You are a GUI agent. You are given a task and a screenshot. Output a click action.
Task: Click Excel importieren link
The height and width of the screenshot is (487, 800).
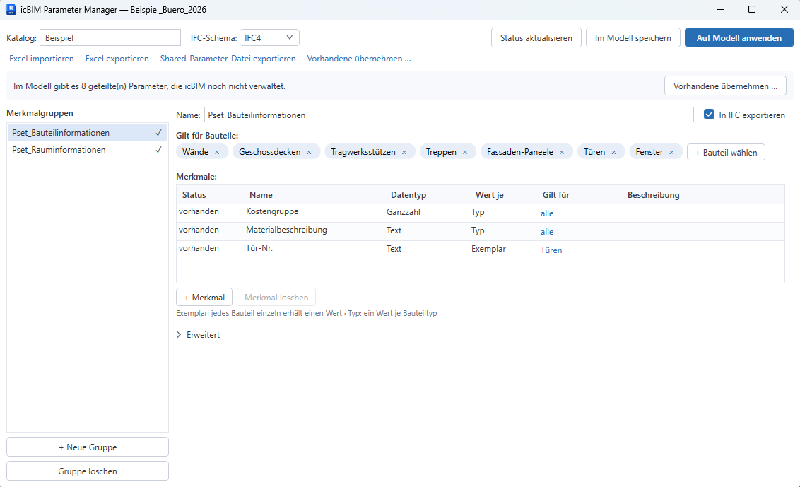[41, 59]
